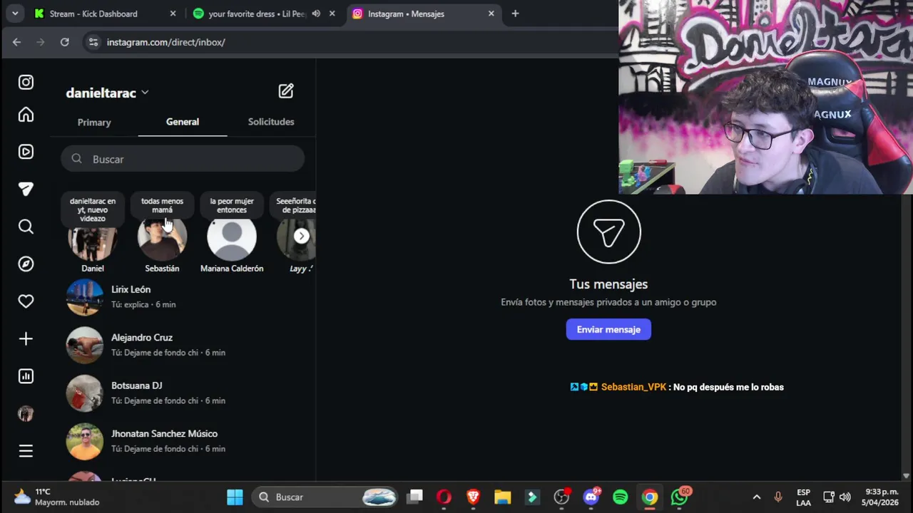This screenshot has width=913, height=513.
Task: Close the Spotify browser tab
Action: click(x=332, y=14)
